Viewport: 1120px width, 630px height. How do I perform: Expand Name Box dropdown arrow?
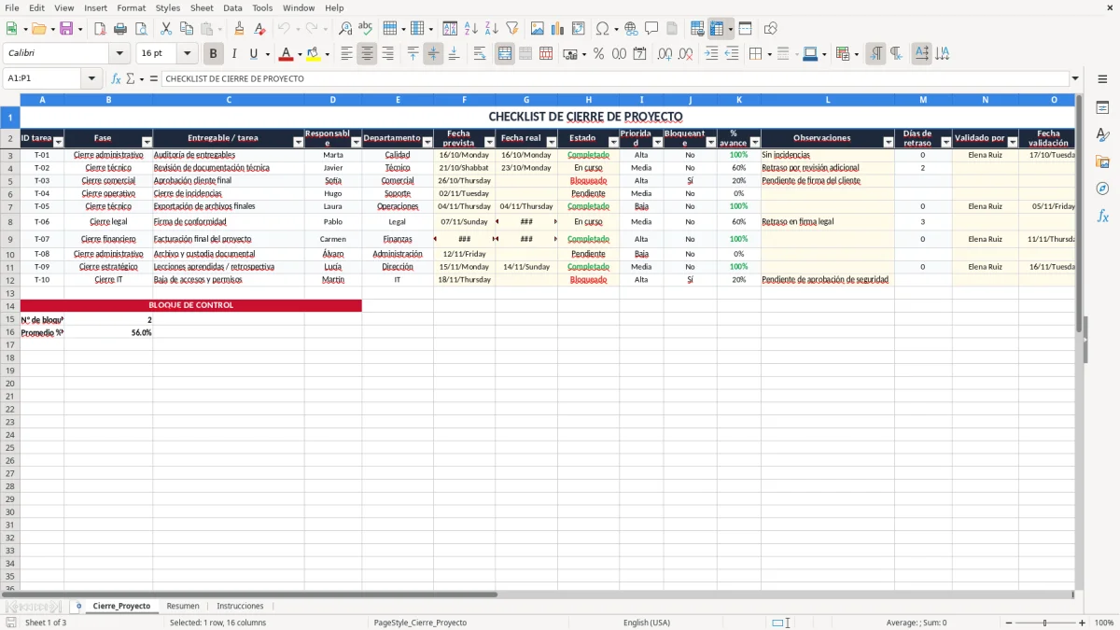[x=91, y=79]
